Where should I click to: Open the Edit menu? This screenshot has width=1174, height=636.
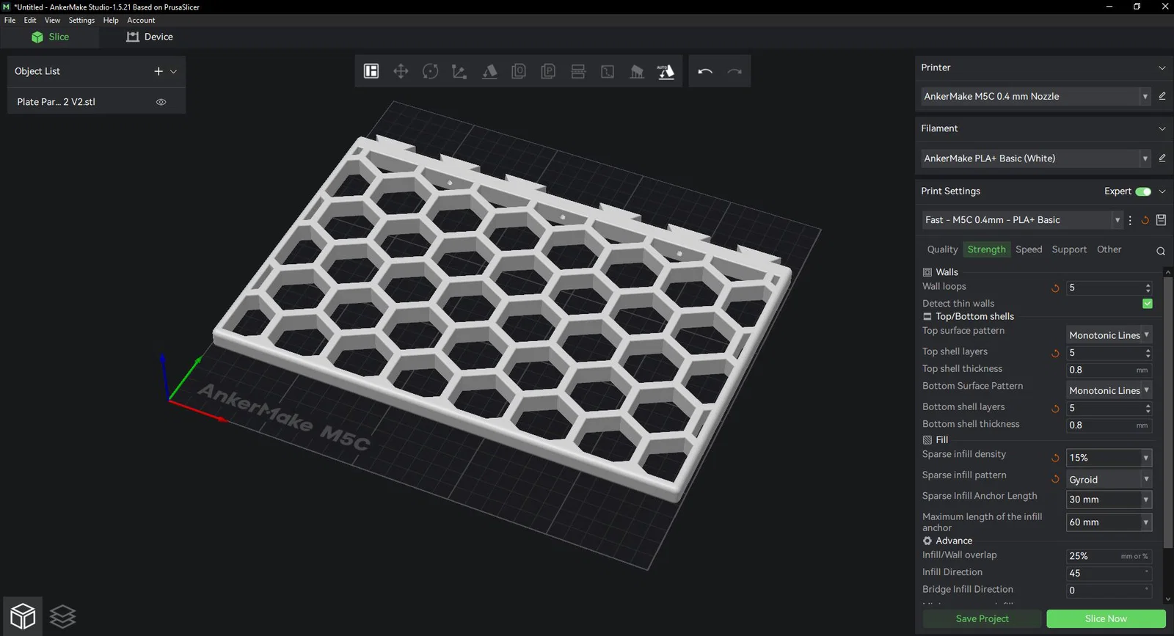[30, 21]
